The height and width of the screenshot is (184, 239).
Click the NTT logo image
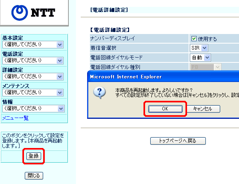point(33,13)
